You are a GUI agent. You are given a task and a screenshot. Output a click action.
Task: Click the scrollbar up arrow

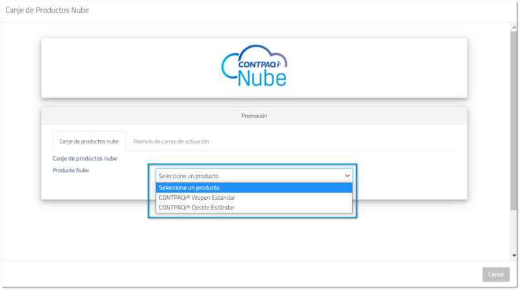click(513, 27)
